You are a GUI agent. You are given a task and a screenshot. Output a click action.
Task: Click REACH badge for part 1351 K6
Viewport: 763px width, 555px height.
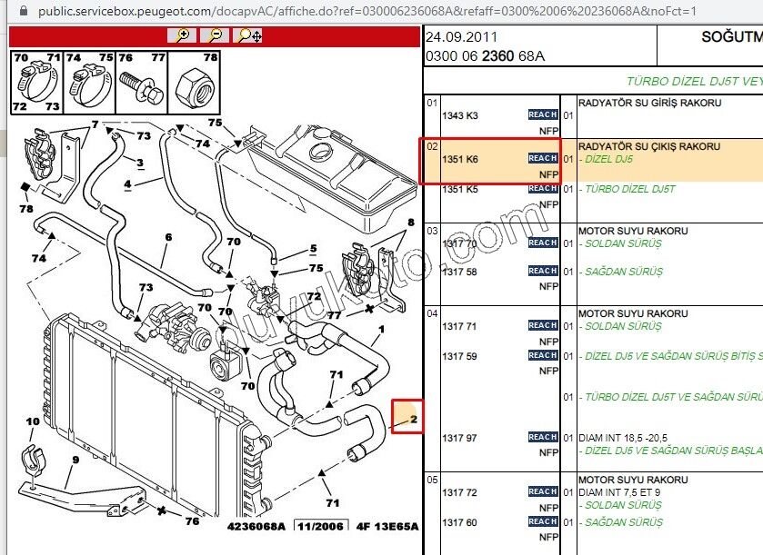click(x=543, y=158)
